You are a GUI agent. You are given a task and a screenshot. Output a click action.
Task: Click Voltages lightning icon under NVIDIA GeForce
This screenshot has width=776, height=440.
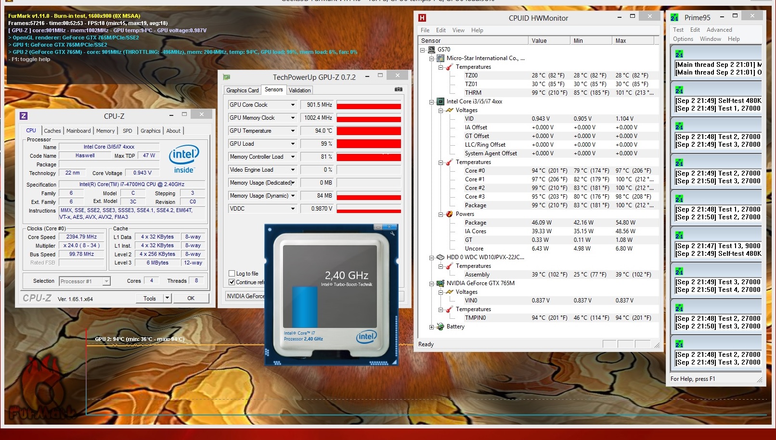[x=450, y=292]
